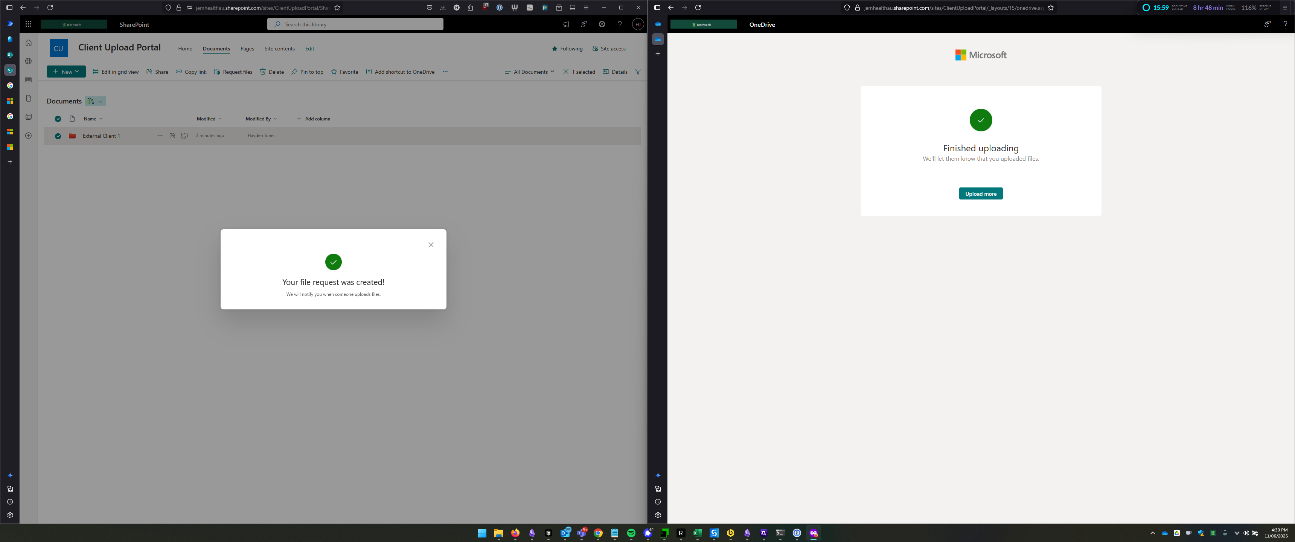Viewport: 1295px width, 542px height.
Task: Click Add shortcut to OneDrive
Action: pyautogui.click(x=400, y=72)
